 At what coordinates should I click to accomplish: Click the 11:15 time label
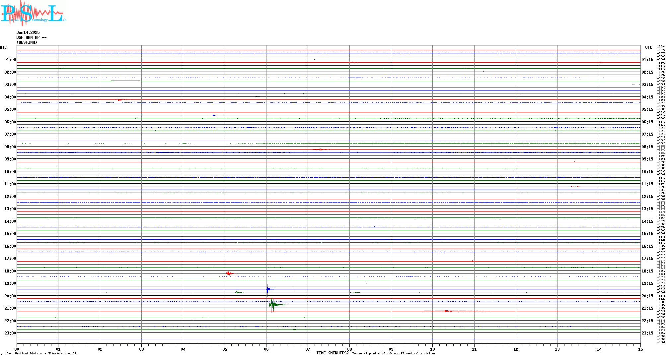[x=647, y=184]
